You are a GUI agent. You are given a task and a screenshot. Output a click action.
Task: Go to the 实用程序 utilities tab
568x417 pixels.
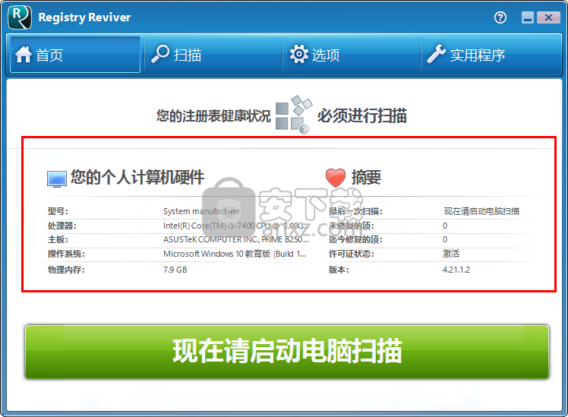coord(491,55)
